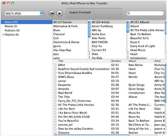Click the yellow minimize window button

tap(8, 3)
